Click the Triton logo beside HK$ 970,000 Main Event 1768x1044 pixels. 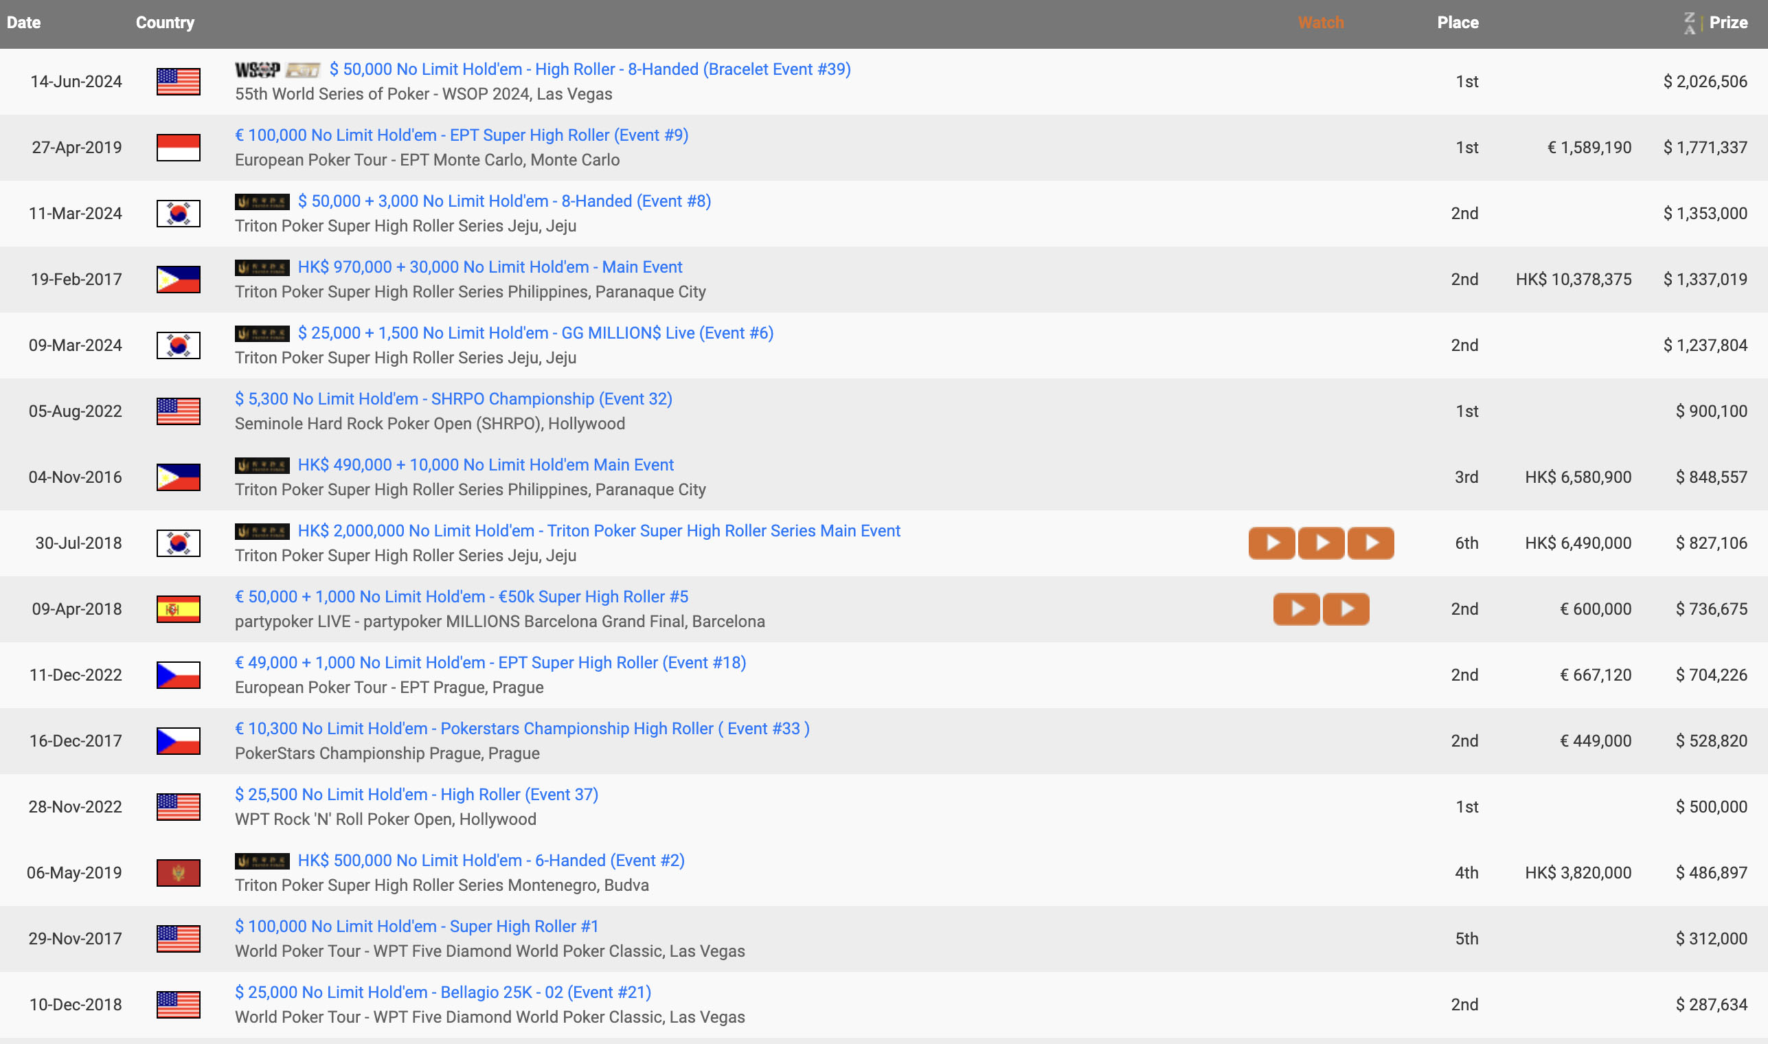262,267
